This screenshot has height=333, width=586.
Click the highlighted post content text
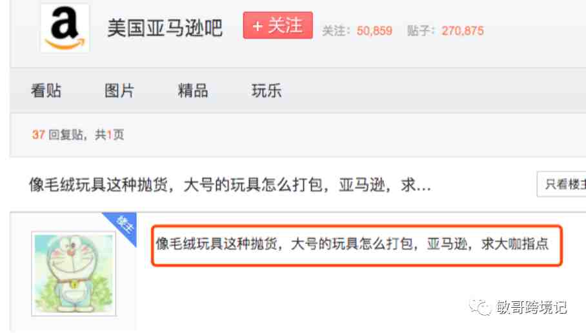tap(352, 244)
